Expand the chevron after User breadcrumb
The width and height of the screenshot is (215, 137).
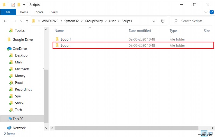119,21
